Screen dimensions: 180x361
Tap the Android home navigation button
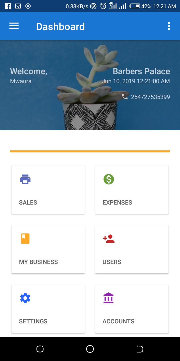click(x=90, y=349)
